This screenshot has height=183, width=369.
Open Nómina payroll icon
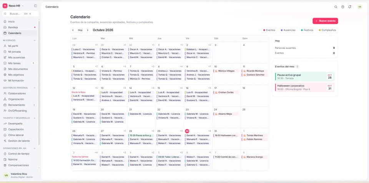click(x=5, y=160)
